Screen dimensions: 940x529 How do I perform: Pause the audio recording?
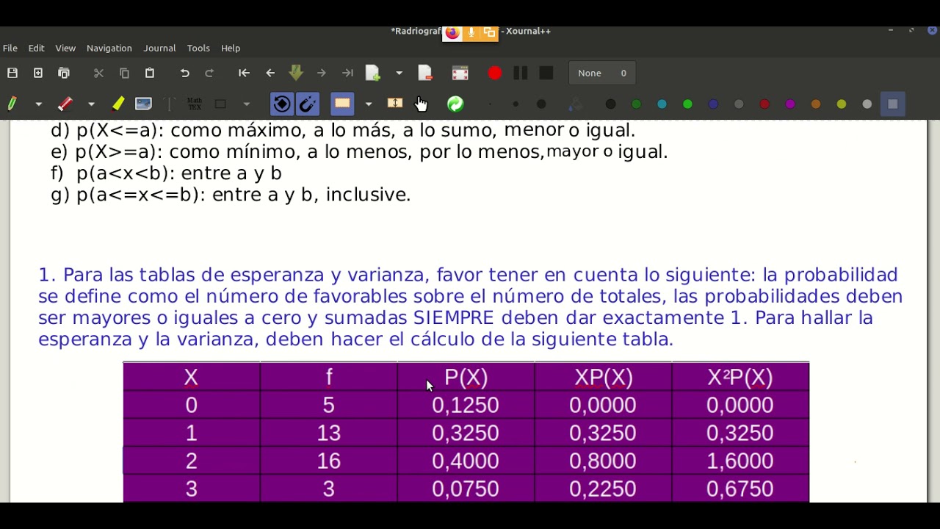tap(520, 73)
